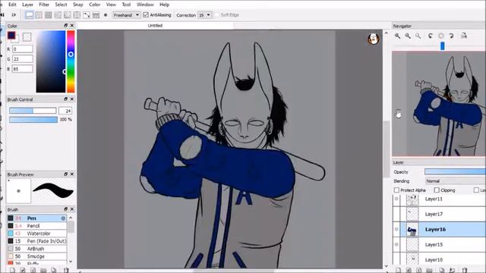Click delete brush trash icon
The width and height of the screenshot is (486, 273).
[x=66, y=270]
